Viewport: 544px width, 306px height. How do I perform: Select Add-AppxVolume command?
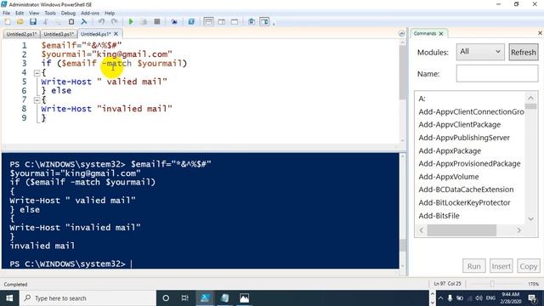448,177
